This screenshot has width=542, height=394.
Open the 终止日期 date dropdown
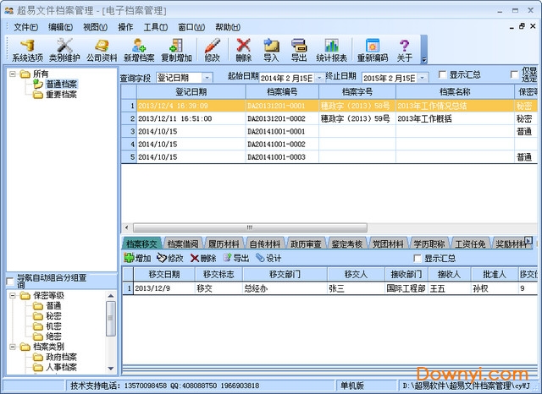tap(422, 78)
